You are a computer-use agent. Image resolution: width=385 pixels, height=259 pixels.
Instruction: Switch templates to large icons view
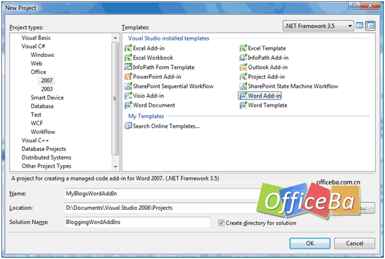[x=360, y=26]
